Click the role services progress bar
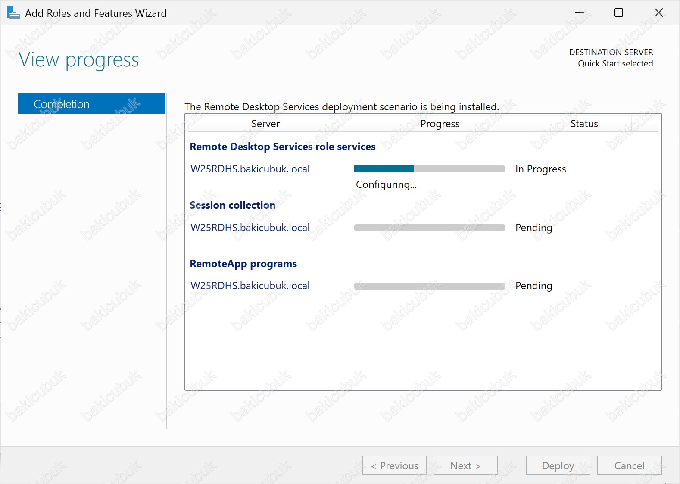The width and height of the screenshot is (680, 484). pyautogui.click(x=429, y=169)
